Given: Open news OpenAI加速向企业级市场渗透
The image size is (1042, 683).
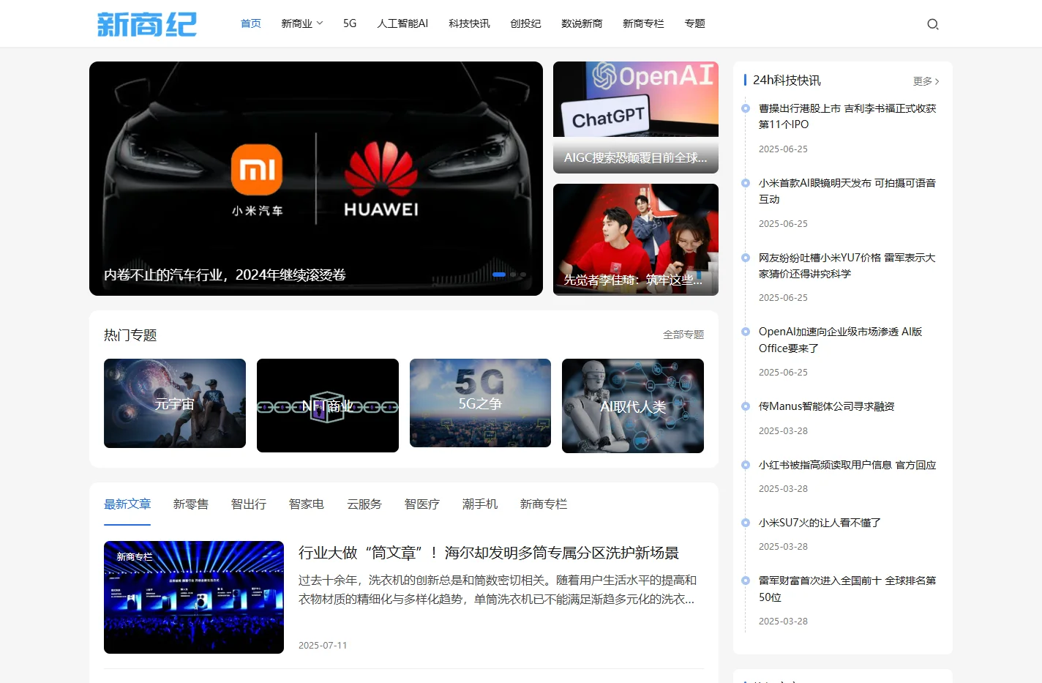Looking at the screenshot, I should 841,340.
